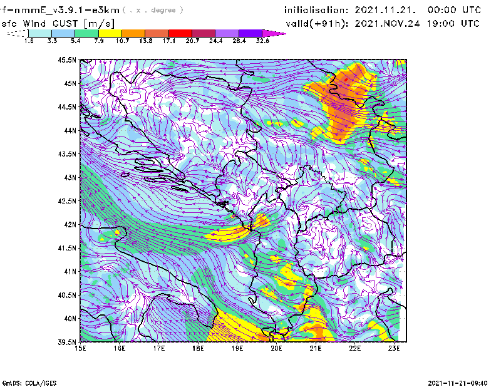
Task: Click the latitude label '42N'
Action: 70,224
